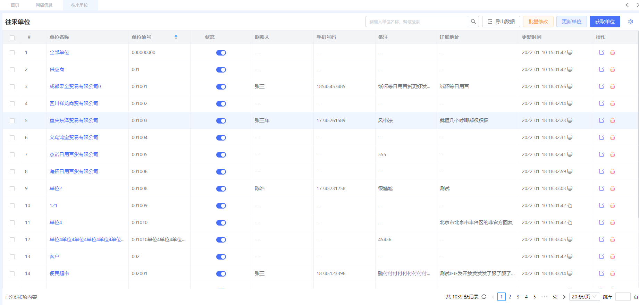This screenshot has width=639, height=305.
Task: Open 杰诺日用百货有限公司 link
Action: (x=74, y=154)
